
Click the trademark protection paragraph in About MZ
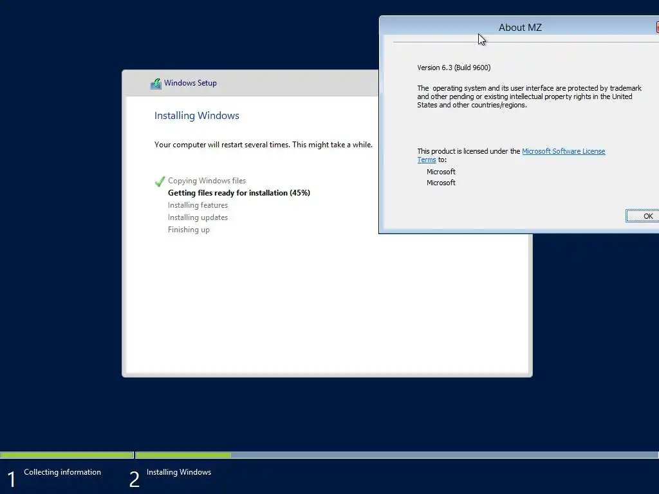click(x=529, y=96)
